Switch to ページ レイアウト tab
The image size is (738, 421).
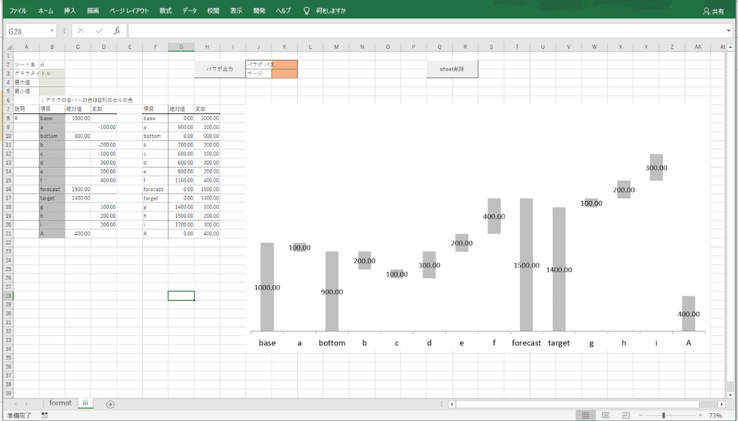pyautogui.click(x=129, y=11)
